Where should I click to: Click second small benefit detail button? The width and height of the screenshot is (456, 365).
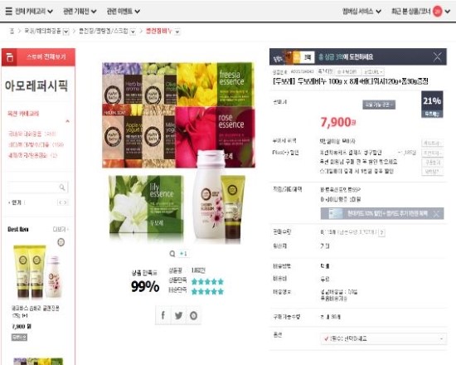tap(432, 153)
